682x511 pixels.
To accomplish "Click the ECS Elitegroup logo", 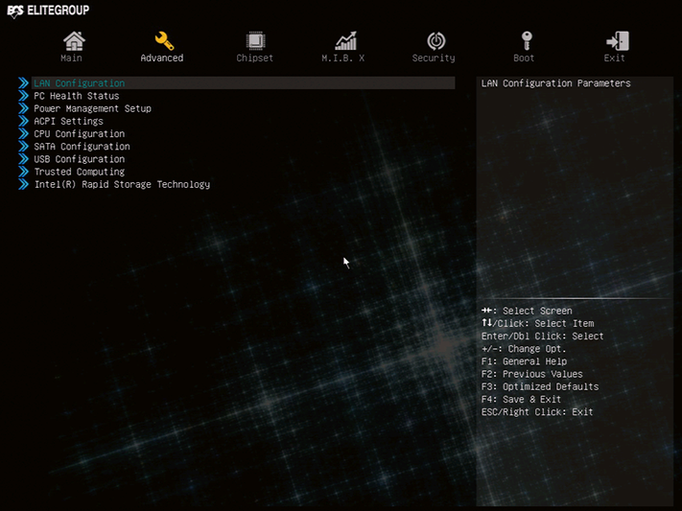I will coord(48,11).
